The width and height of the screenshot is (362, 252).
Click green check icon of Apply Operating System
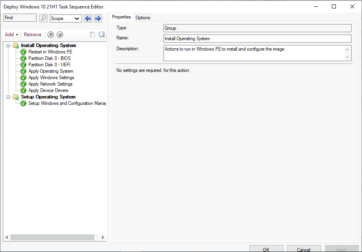(x=23, y=72)
